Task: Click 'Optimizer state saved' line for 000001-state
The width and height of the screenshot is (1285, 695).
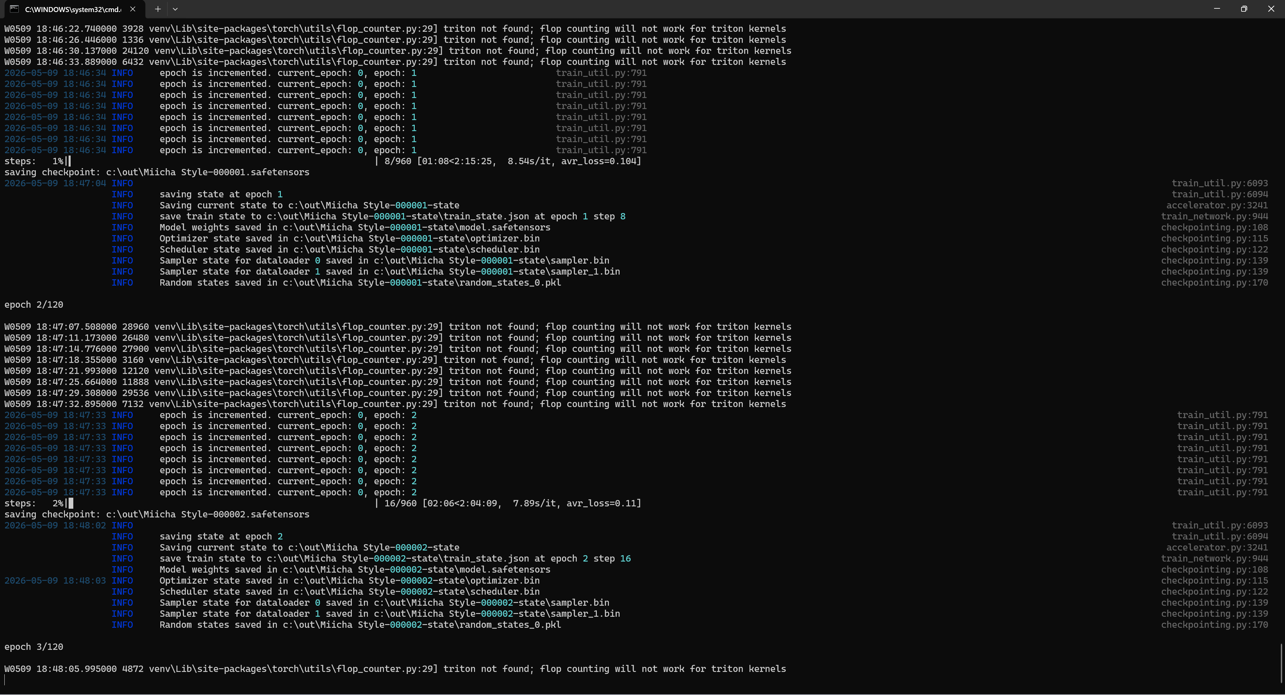Action: click(350, 238)
